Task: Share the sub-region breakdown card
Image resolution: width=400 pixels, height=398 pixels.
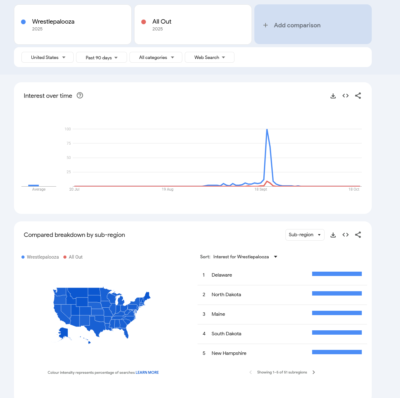Action: (x=358, y=235)
